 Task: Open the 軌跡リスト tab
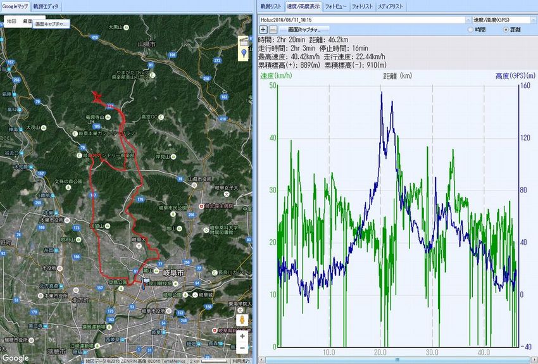(x=271, y=6)
